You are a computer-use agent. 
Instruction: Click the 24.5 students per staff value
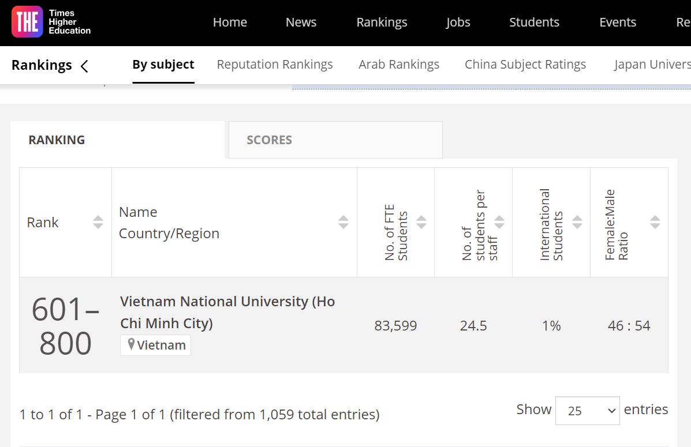[473, 325]
